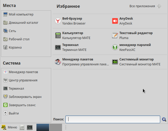
Task: Click the Система Менеджер пакетов icon
Action: (x=5, y=72)
